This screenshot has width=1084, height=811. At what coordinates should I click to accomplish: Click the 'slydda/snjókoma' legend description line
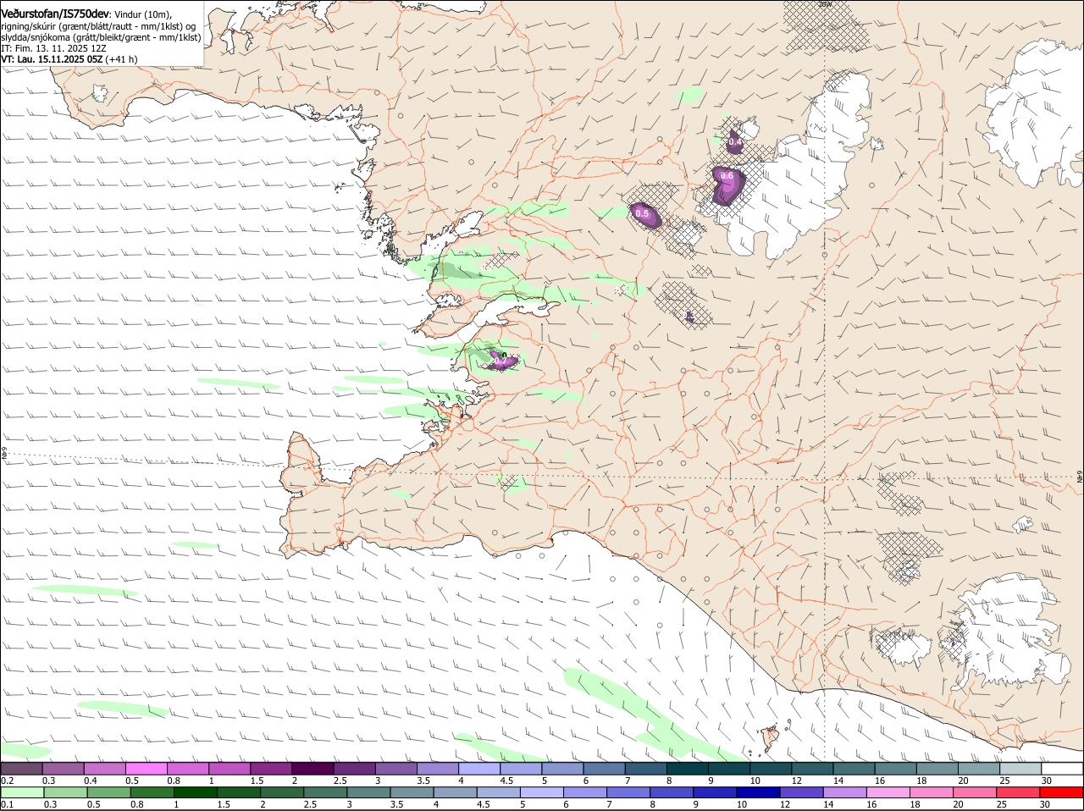(101, 37)
